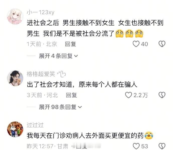173x150 pixels.
Task: Open username 过过过
Action: click(35, 125)
